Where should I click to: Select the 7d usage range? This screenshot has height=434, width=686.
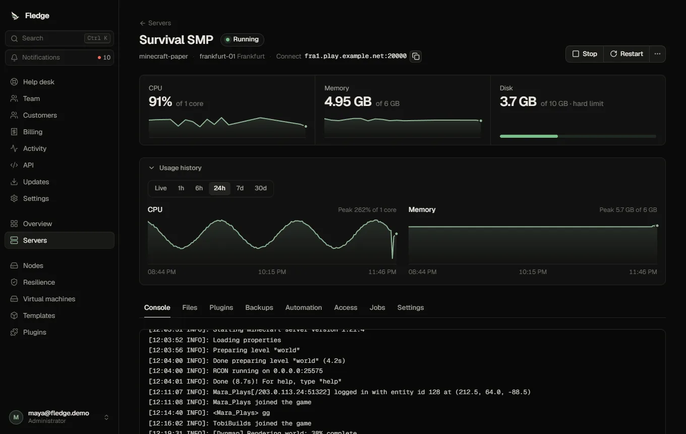point(240,188)
